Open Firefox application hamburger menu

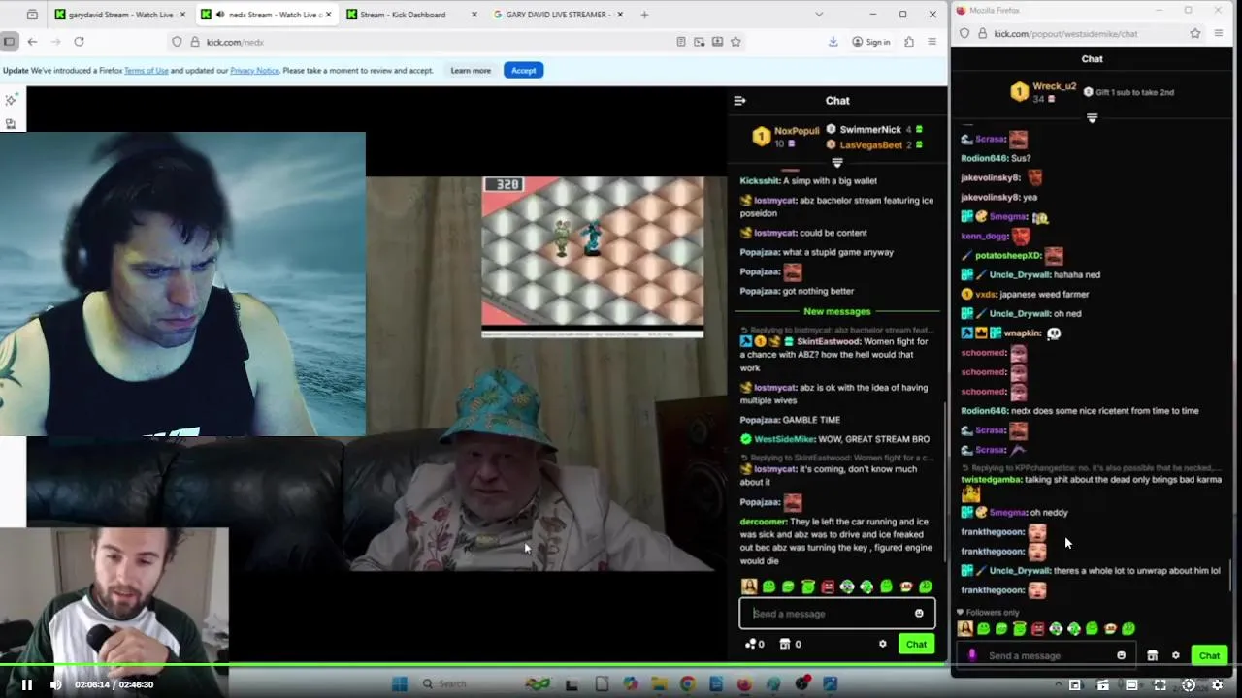coord(931,42)
